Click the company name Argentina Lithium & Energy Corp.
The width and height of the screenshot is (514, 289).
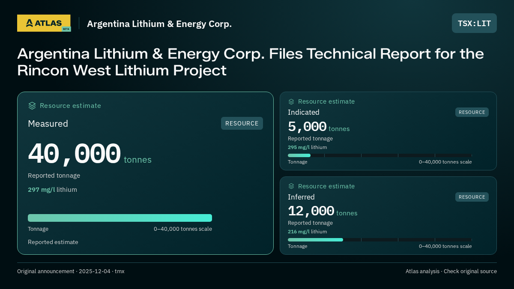[x=159, y=24]
